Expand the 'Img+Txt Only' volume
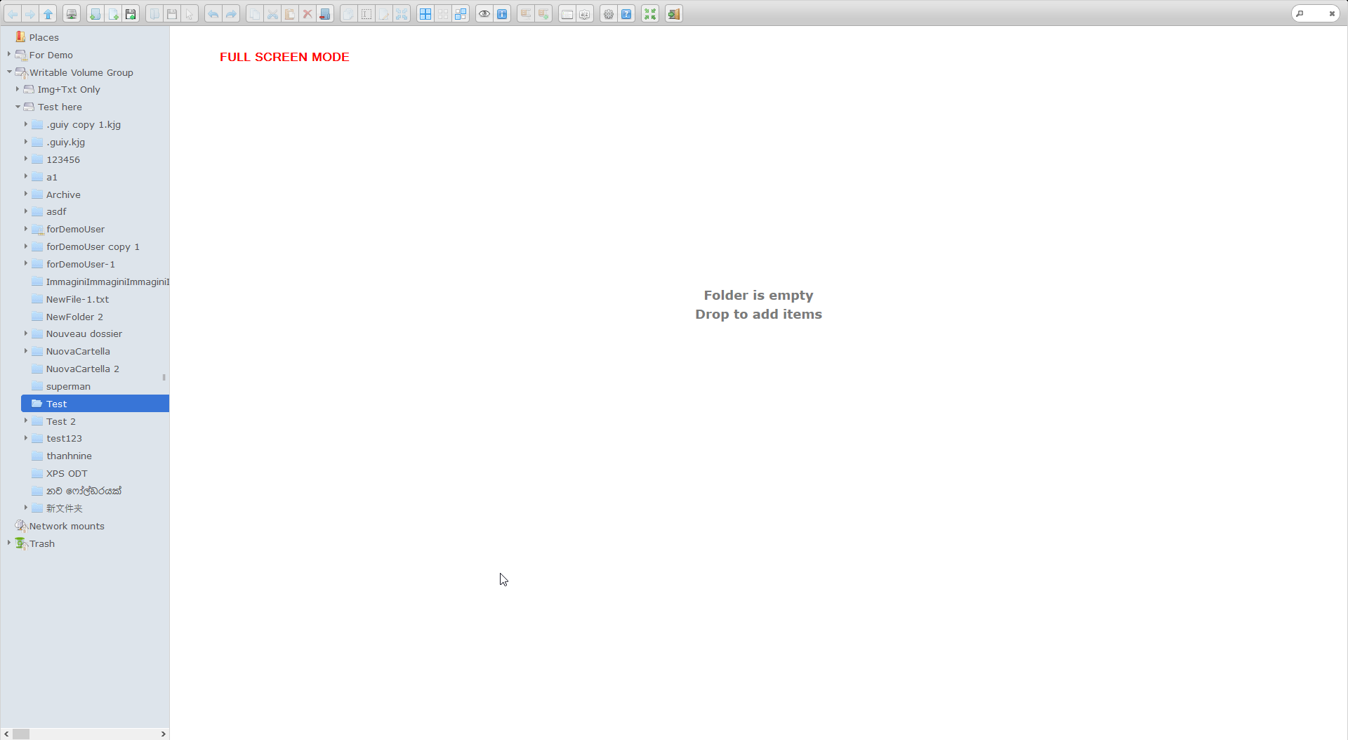Screen dimensions: 1348x740 [x=17, y=89]
